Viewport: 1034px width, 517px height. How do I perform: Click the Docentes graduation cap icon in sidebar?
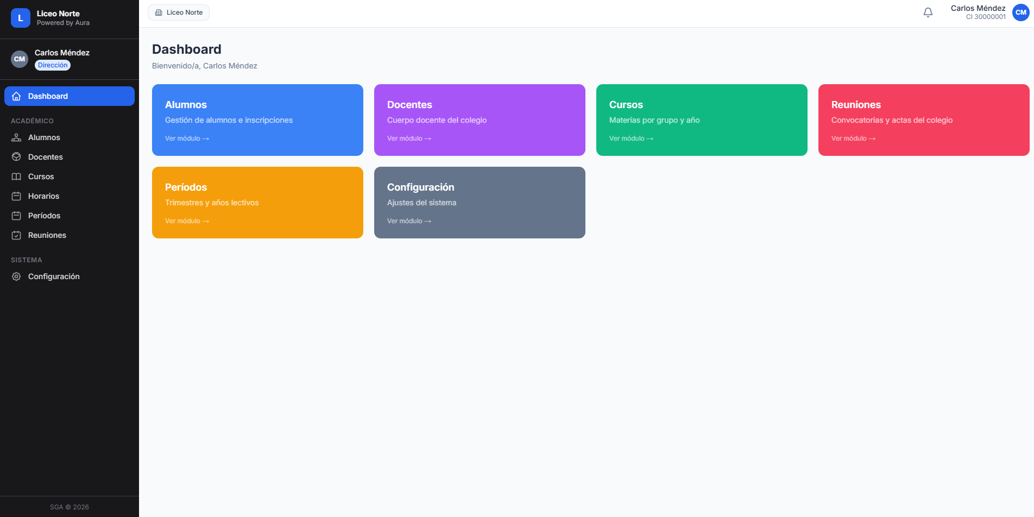(16, 157)
